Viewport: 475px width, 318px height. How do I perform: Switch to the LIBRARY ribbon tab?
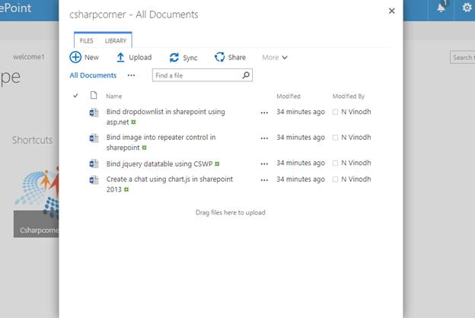[116, 40]
